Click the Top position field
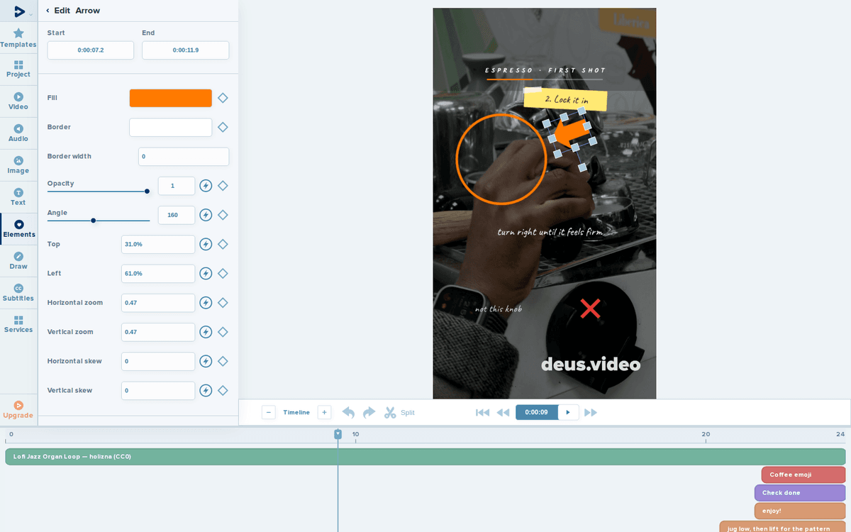Image resolution: width=851 pixels, height=532 pixels. click(158, 244)
